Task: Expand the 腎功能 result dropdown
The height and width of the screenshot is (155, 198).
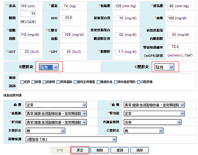Action: [x=153, y=113]
